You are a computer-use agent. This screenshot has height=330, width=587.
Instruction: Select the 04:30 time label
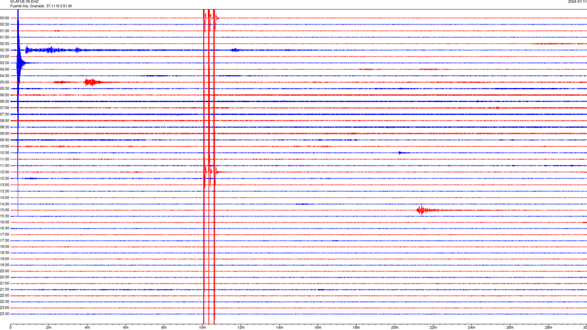(x=4, y=76)
